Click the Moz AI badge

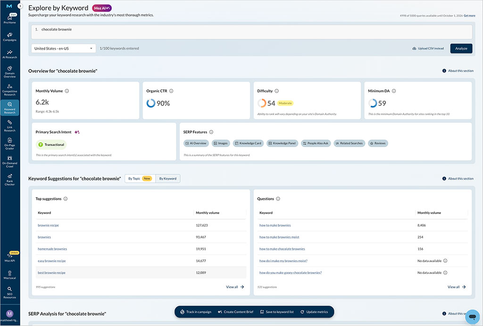(102, 9)
